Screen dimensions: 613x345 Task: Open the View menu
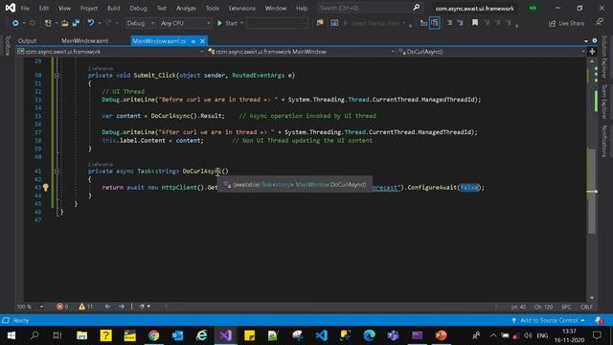(64, 8)
